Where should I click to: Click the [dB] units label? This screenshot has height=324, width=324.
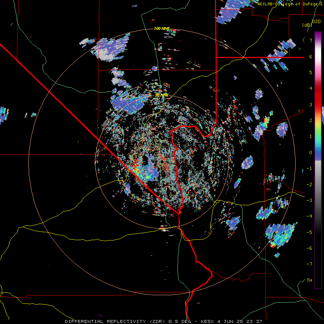pyautogui.click(x=307, y=25)
